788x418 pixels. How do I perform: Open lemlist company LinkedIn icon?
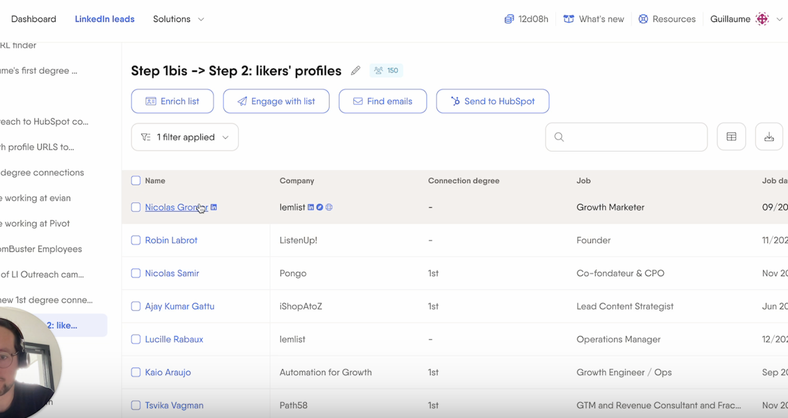[311, 207]
